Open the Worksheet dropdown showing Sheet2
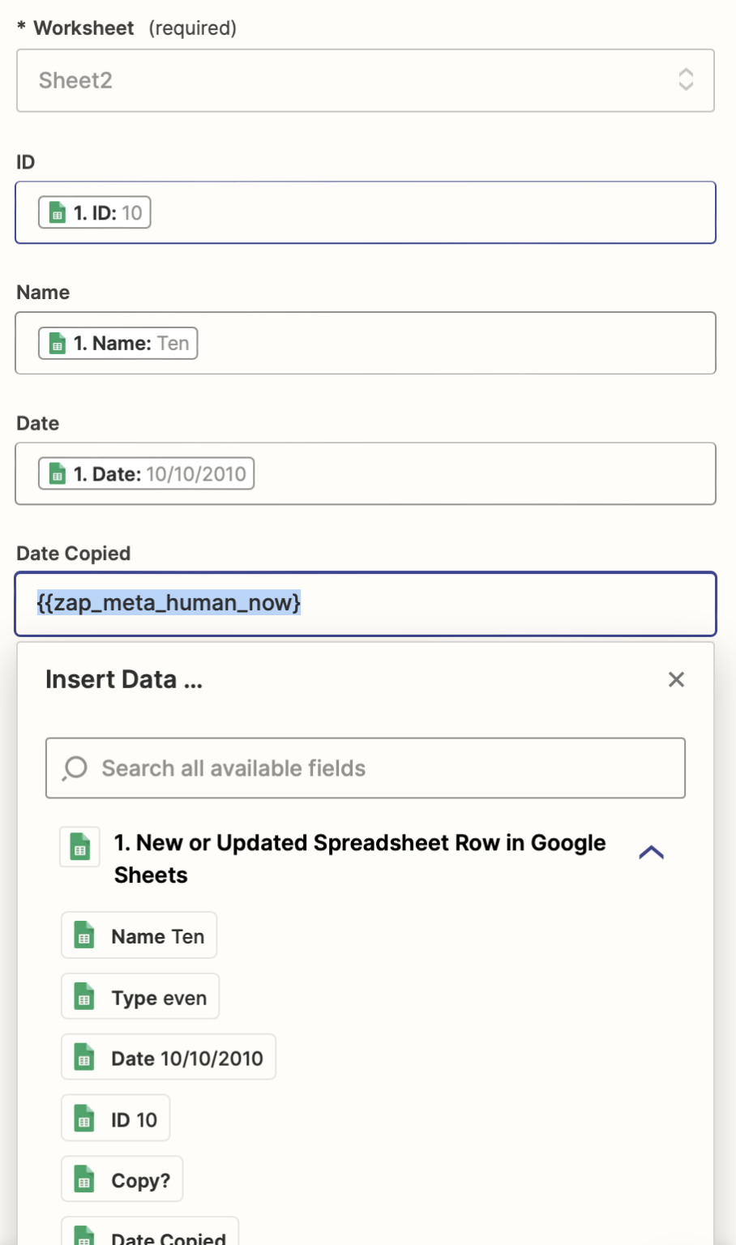The height and width of the screenshot is (1245, 736). pyautogui.click(x=365, y=80)
